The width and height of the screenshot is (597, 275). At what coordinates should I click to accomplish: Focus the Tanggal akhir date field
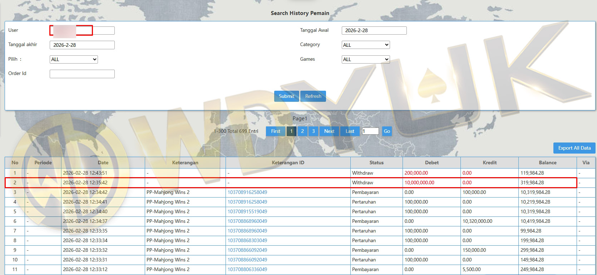pyautogui.click(x=82, y=45)
